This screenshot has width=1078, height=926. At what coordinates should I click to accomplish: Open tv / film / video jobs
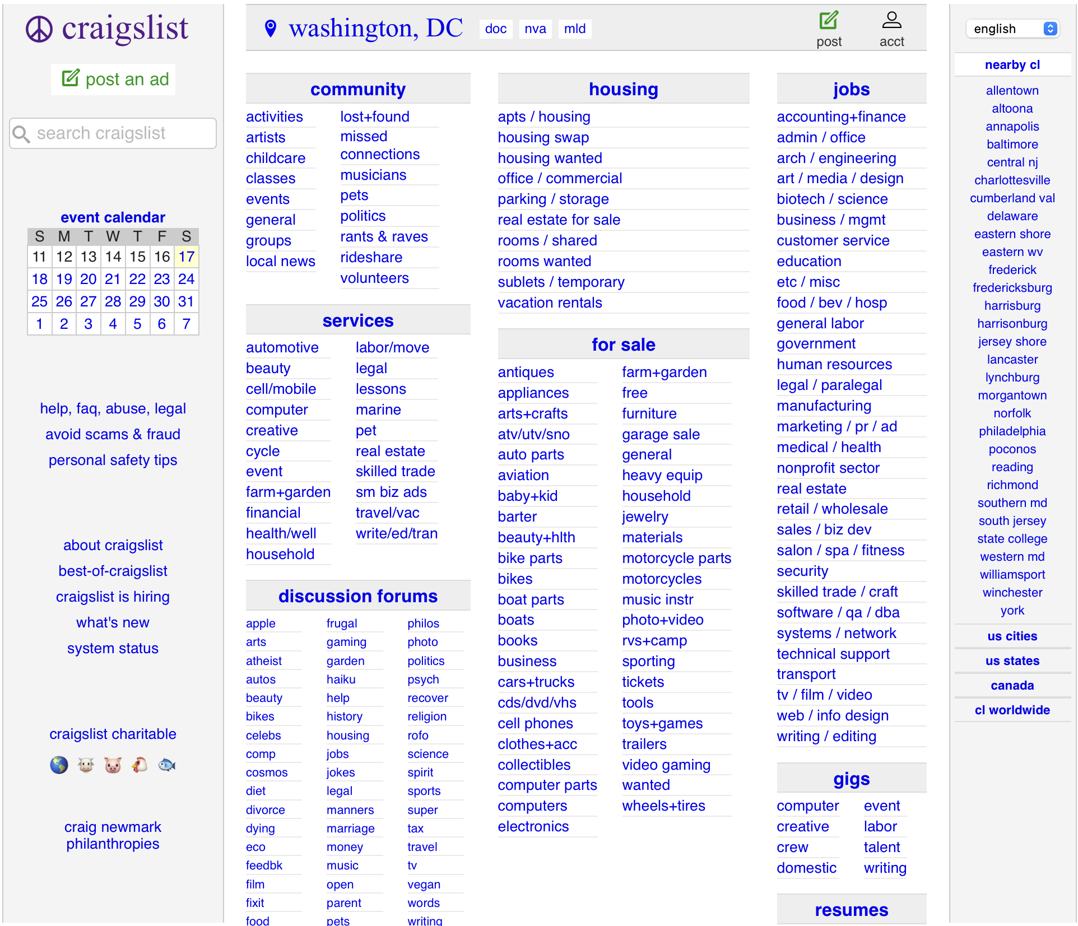click(x=824, y=695)
